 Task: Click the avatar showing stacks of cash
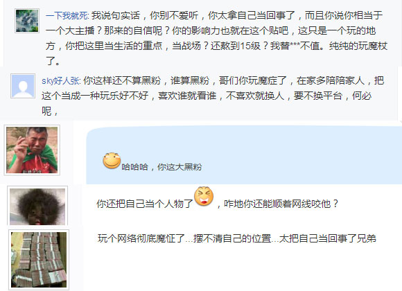pyautogui.click(x=39, y=260)
